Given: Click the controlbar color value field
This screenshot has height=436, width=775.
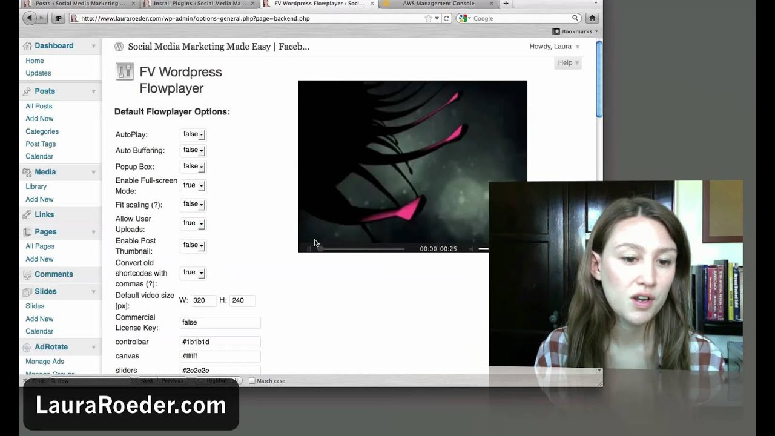Looking at the screenshot, I should 220,342.
